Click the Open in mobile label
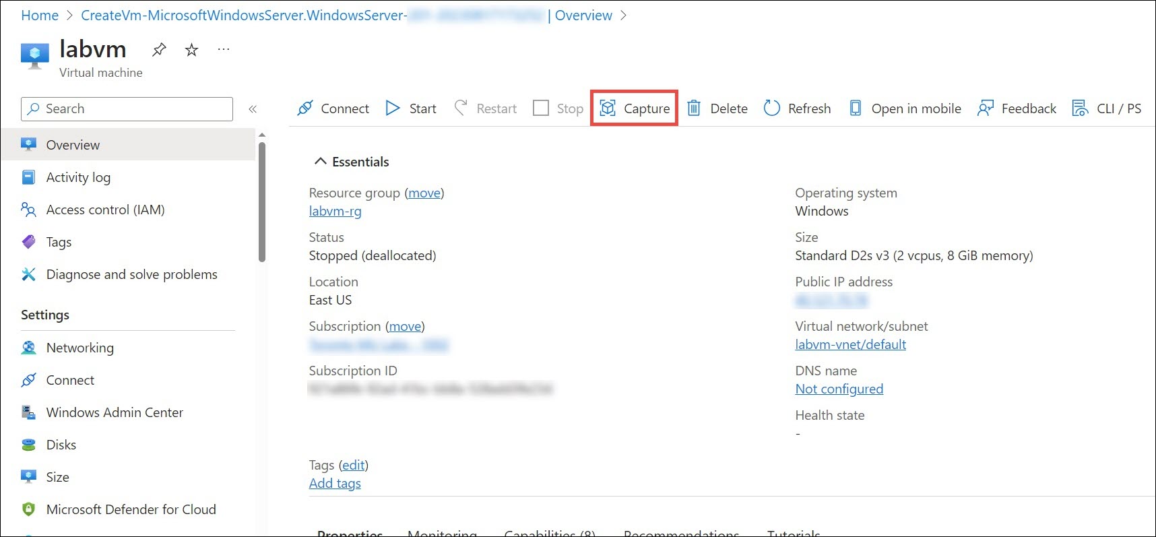This screenshot has width=1156, height=537. pos(916,108)
